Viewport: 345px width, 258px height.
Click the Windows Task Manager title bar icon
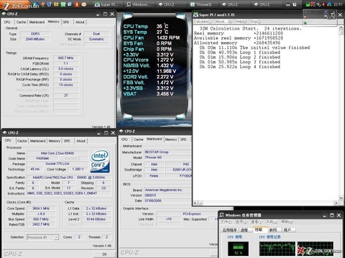[221, 215]
